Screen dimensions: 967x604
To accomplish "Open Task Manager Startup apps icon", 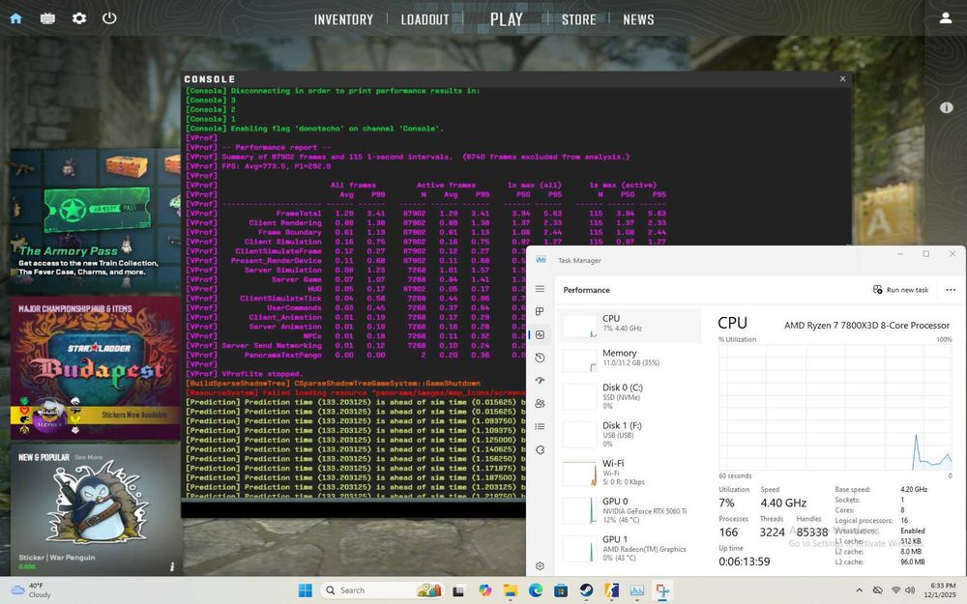I will coord(541,380).
